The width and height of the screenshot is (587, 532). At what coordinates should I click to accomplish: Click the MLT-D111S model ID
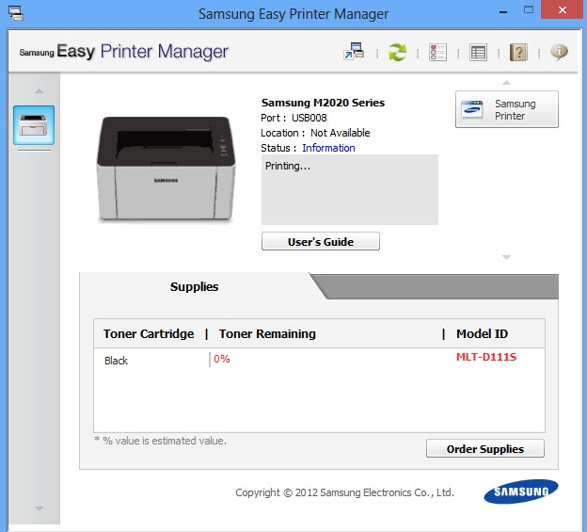click(486, 357)
